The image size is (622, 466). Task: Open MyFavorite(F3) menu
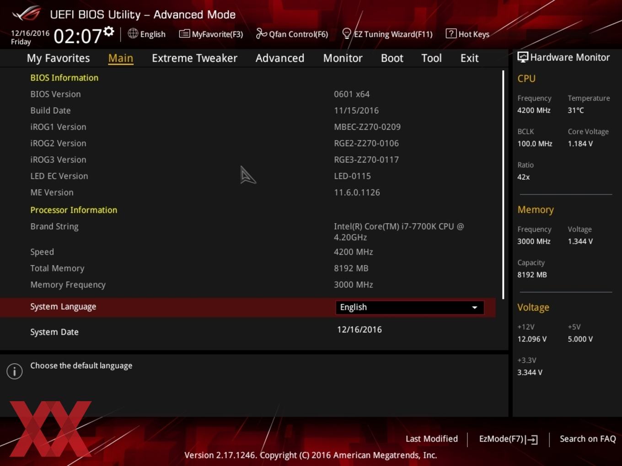click(211, 34)
